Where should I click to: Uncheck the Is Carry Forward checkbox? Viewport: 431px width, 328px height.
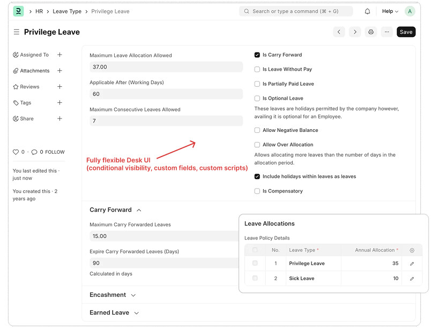pyautogui.click(x=257, y=55)
